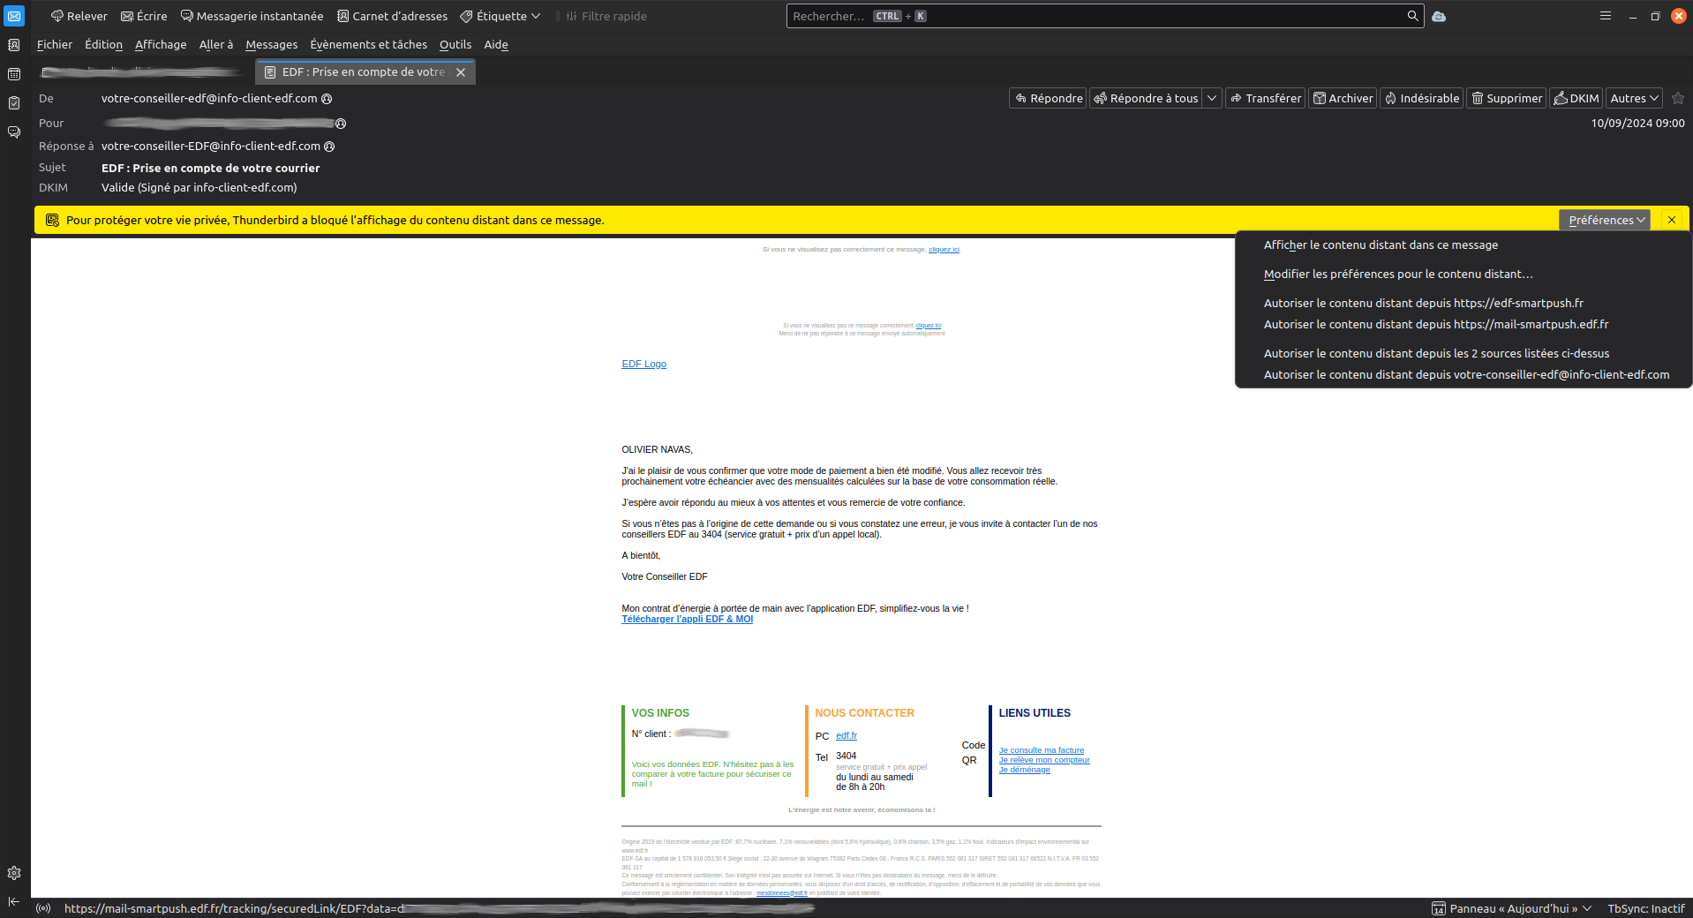
Task: Open the Affichage menu
Action: click(x=161, y=44)
